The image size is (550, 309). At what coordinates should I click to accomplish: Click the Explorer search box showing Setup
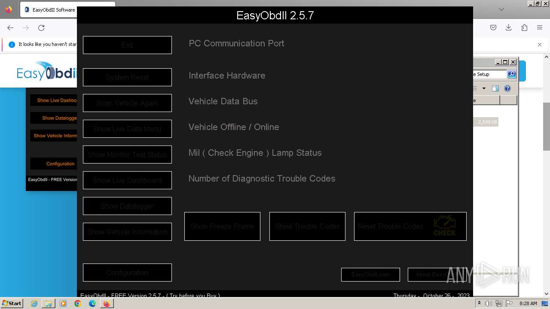(x=490, y=74)
